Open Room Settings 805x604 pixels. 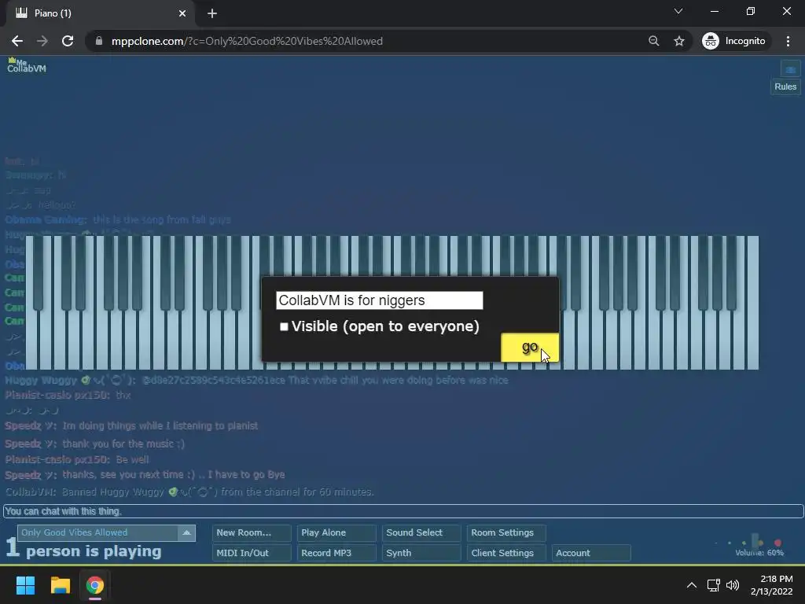coord(506,532)
